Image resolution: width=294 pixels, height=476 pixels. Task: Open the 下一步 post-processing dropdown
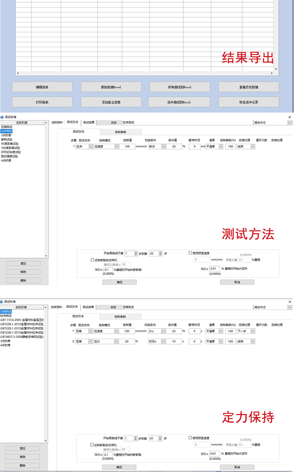[x=253, y=331]
